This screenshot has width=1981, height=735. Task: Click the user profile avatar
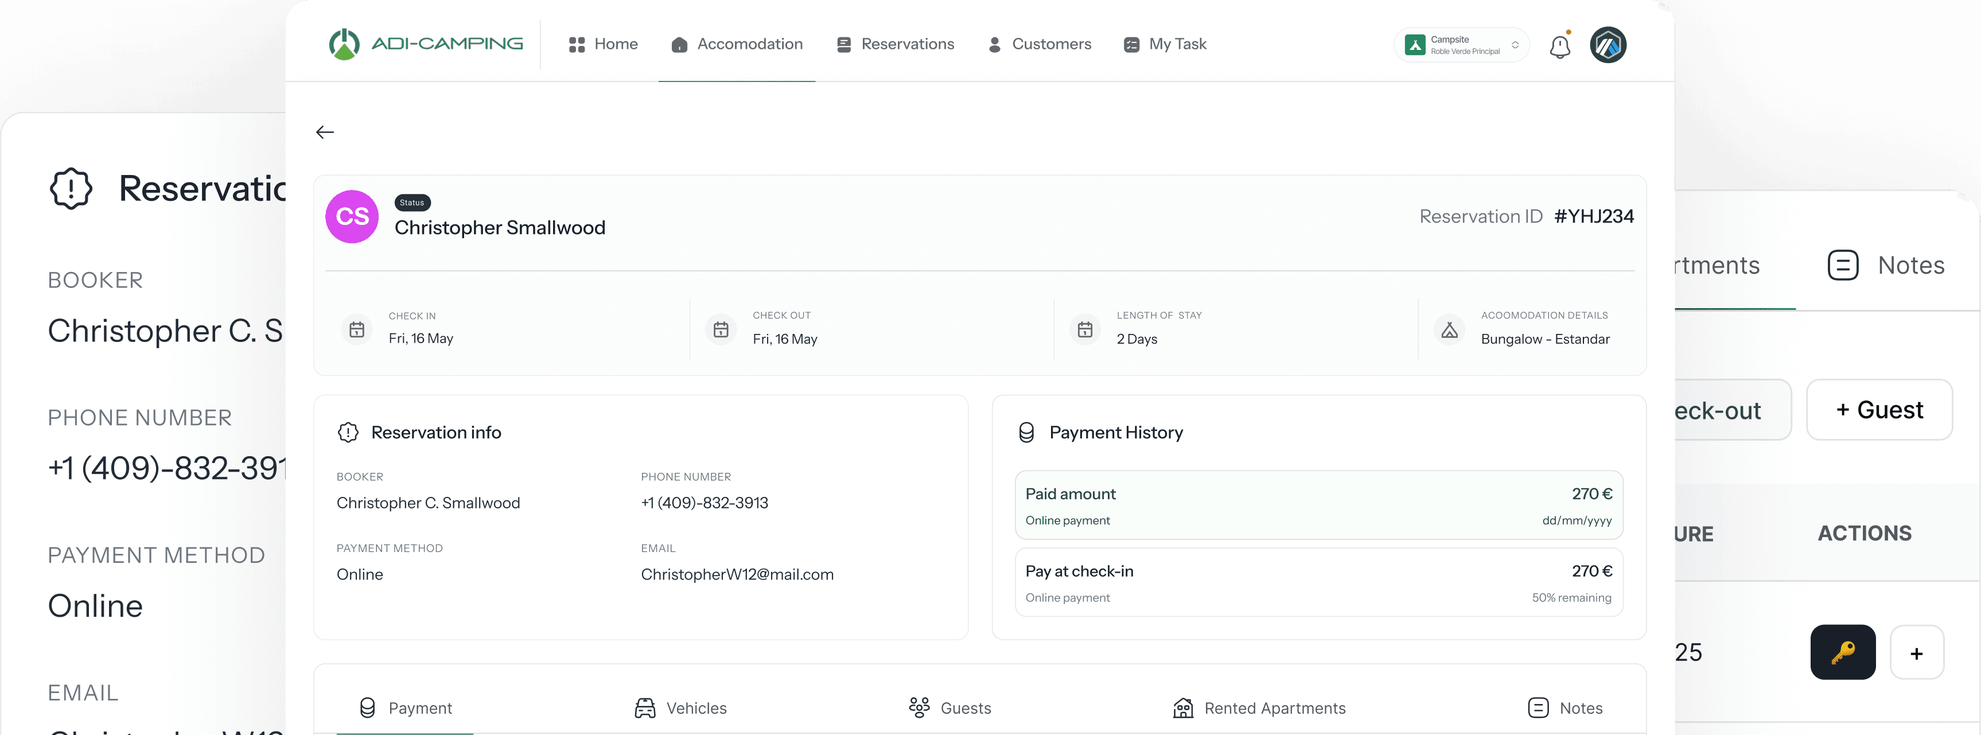pyautogui.click(x=1608, y=45)
